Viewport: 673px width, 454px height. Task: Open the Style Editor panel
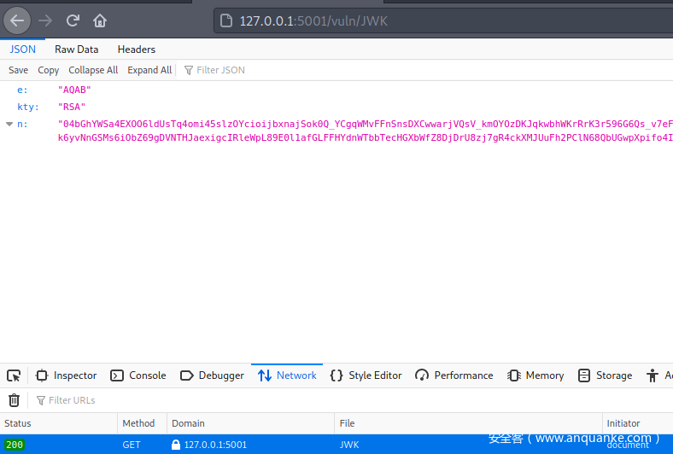pos(366,375)
